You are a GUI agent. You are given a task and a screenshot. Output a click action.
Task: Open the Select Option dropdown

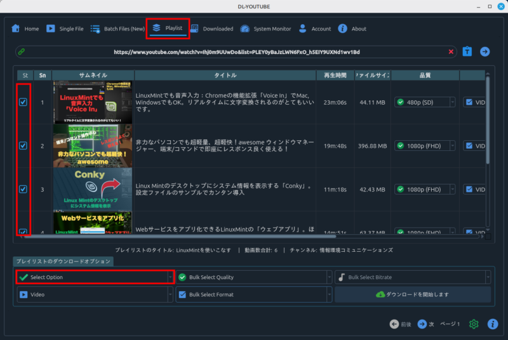(x=95, y=277)
